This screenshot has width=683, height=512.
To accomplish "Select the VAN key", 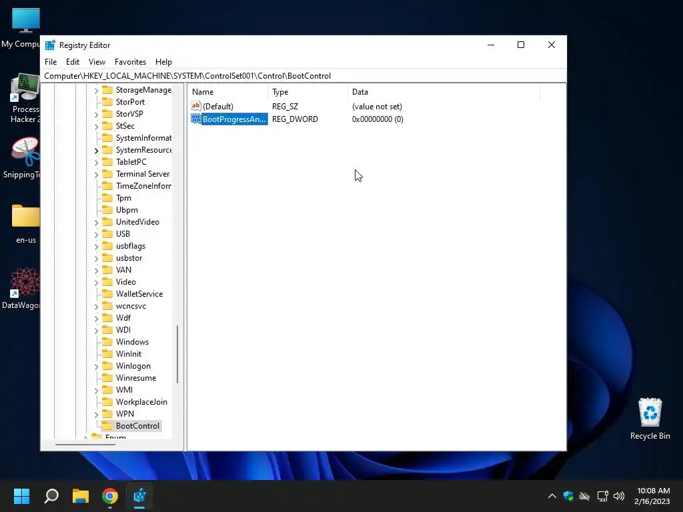I will point(123,270).
